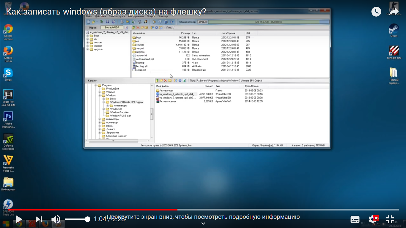Expand the upgrade folder in image tree
This screenshot has height=228, width=406.
pos(88,49)
